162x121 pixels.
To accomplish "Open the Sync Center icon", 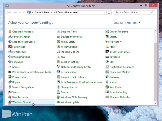I will click(107, 87).
